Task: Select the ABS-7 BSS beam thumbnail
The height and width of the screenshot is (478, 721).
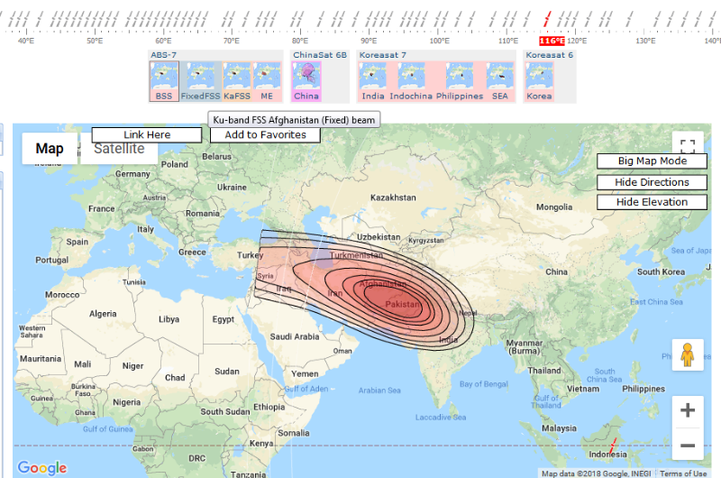Action: click(164, 81)
